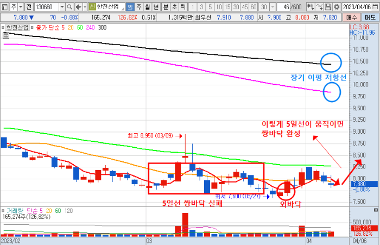380x245 pixels.
Task: Click the red 5 moving average legend
Action: [63, 28]
